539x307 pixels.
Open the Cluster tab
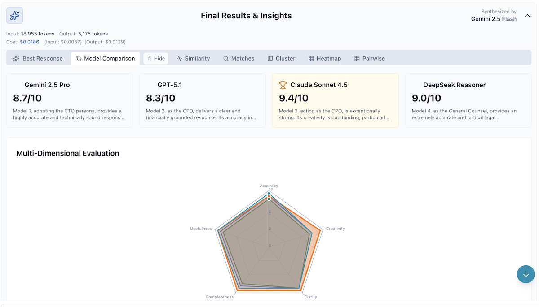coord(281,58)
